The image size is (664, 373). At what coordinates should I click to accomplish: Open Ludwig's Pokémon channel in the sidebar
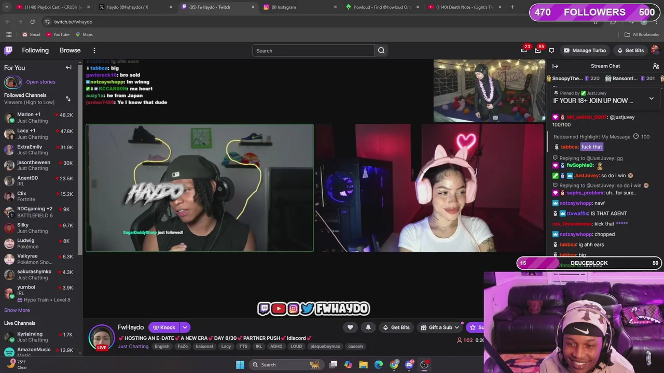tap(39, 243)
